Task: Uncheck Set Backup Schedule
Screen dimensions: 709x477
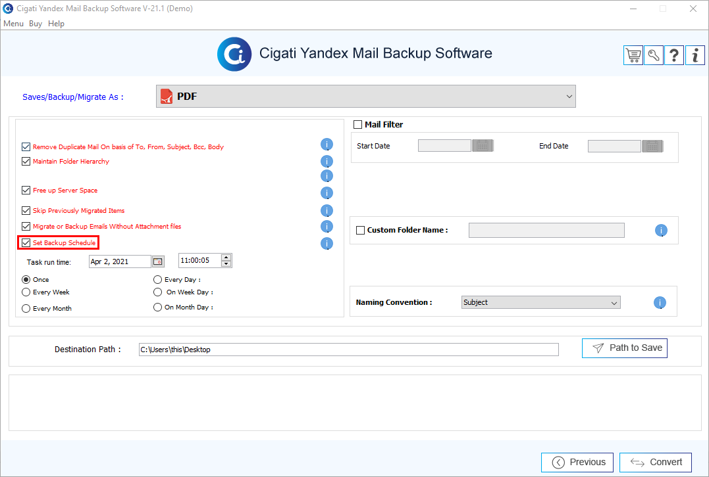Action: (x=26, y=243)
